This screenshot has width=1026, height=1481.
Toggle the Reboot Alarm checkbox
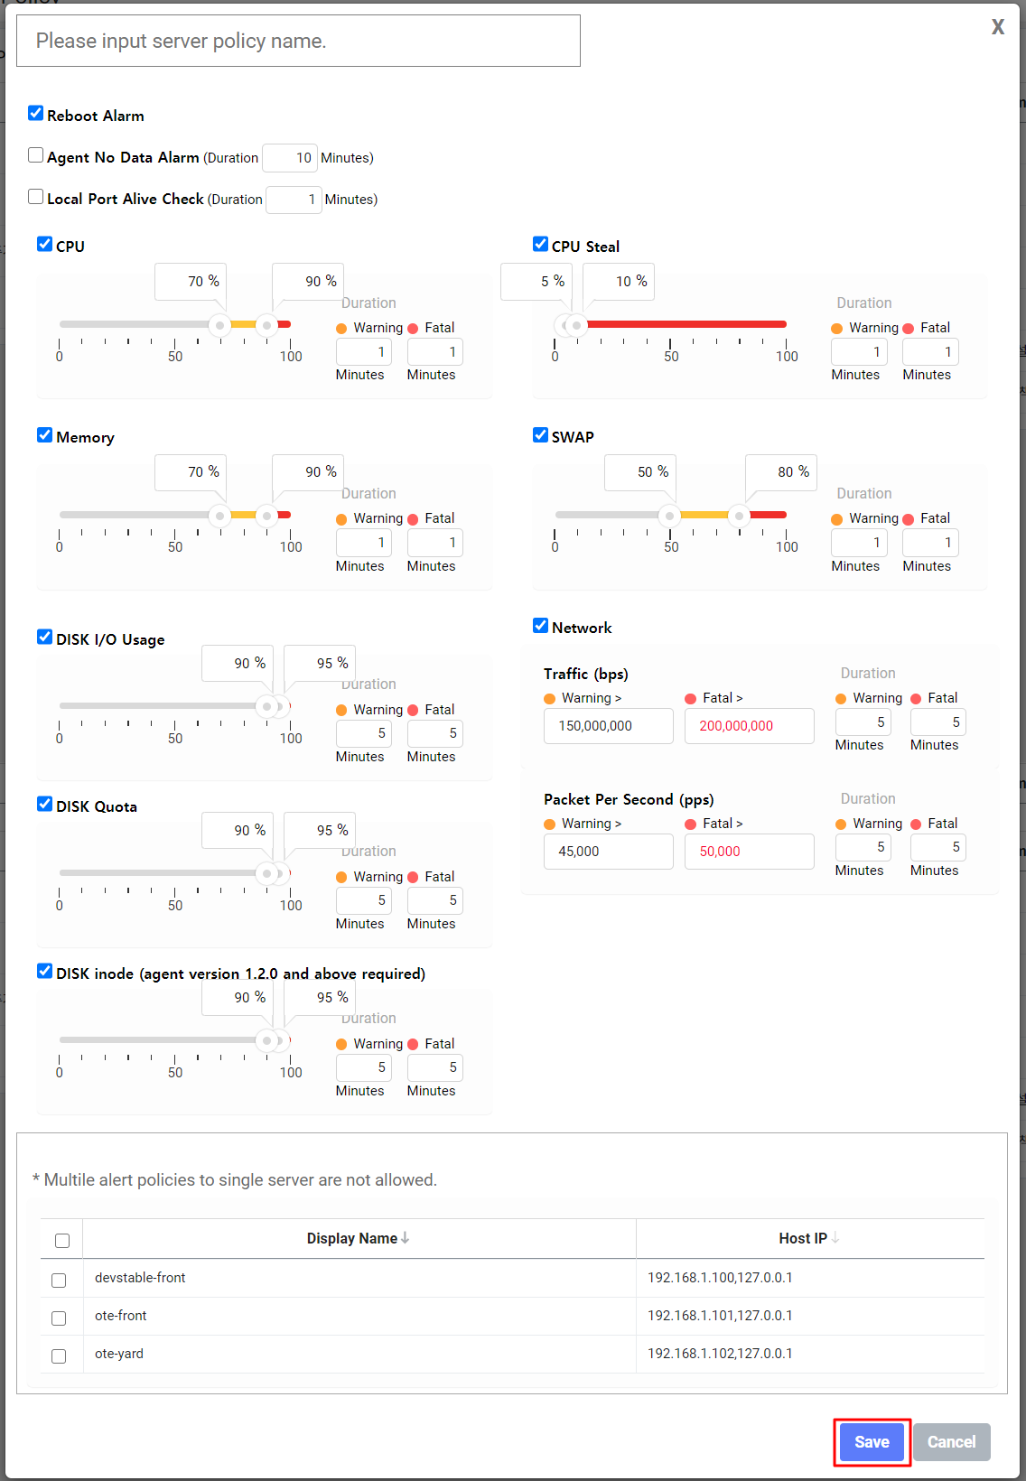point(36,113)
